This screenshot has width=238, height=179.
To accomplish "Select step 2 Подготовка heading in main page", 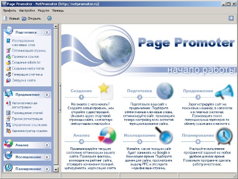I will (x=139, y=91).
